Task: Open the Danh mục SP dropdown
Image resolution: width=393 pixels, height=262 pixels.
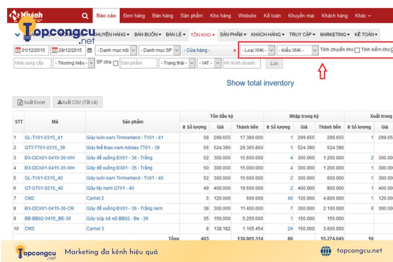Action: click(x=159, y=50)
